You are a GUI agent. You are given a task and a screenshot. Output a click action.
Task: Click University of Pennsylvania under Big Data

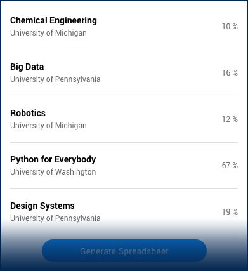pos(55,79)
